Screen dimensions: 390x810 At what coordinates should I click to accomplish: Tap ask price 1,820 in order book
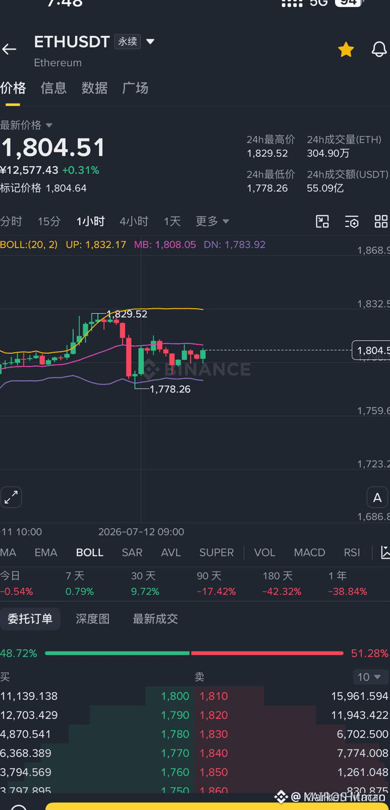[x=214, y=716]
